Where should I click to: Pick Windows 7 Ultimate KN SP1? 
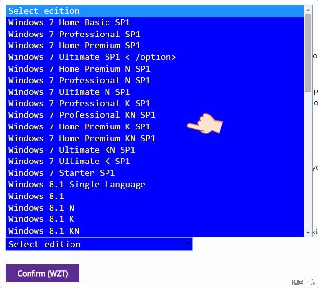pyautogui.click(x=155, y=150)
